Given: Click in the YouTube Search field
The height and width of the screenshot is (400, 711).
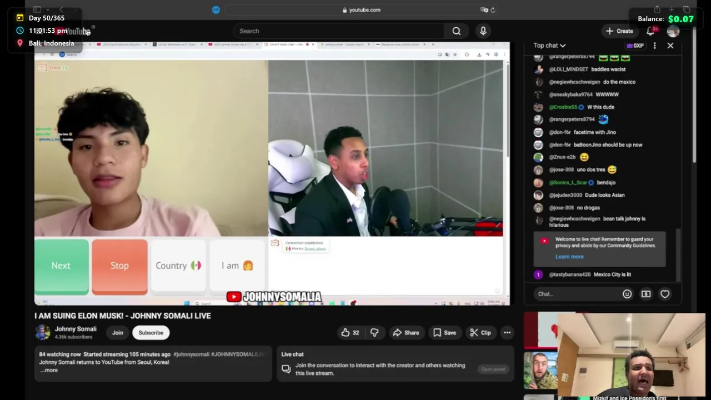Looking at the screenshot, I should (x=339, y=31).
